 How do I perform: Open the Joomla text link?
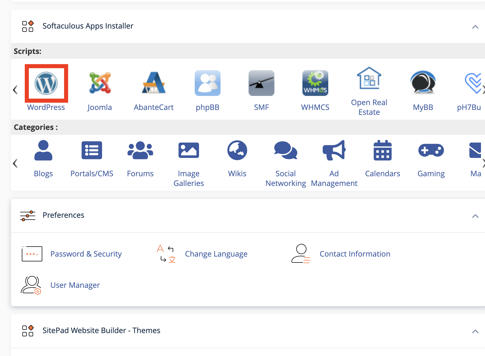pyautogui.click(x=100, y=107)
